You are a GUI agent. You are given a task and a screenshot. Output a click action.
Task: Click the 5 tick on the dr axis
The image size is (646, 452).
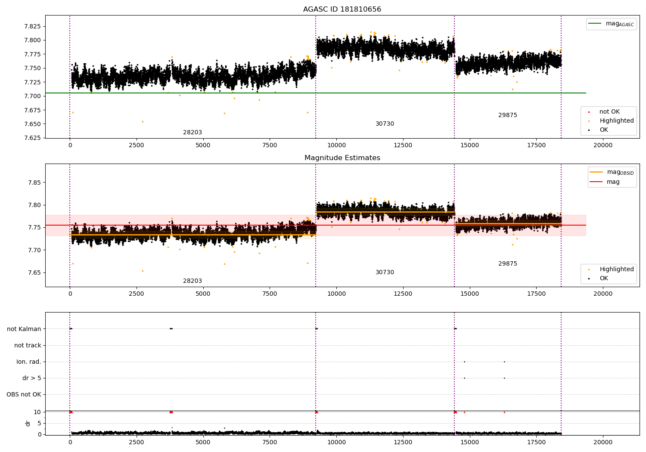40,423
